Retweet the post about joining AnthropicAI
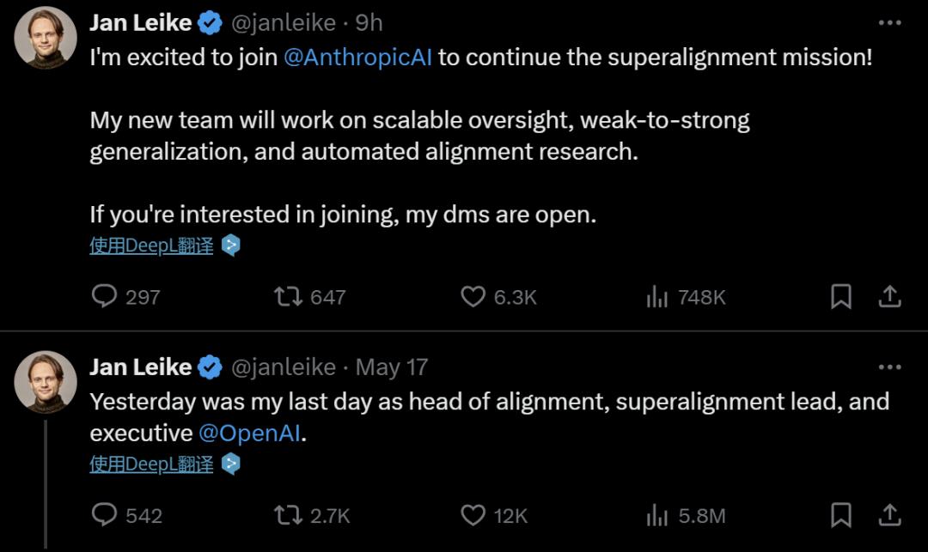928x552 pixels. click(287, 297)
